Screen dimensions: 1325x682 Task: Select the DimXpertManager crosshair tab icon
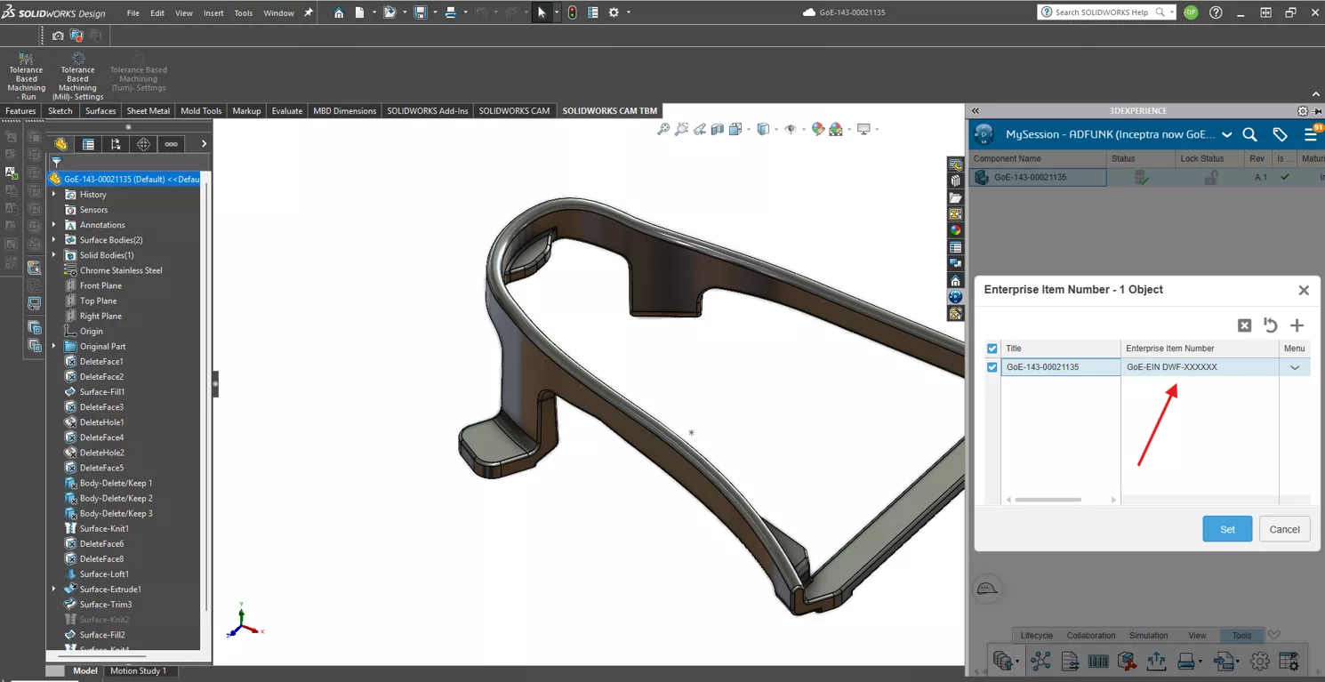coord(143,144)
